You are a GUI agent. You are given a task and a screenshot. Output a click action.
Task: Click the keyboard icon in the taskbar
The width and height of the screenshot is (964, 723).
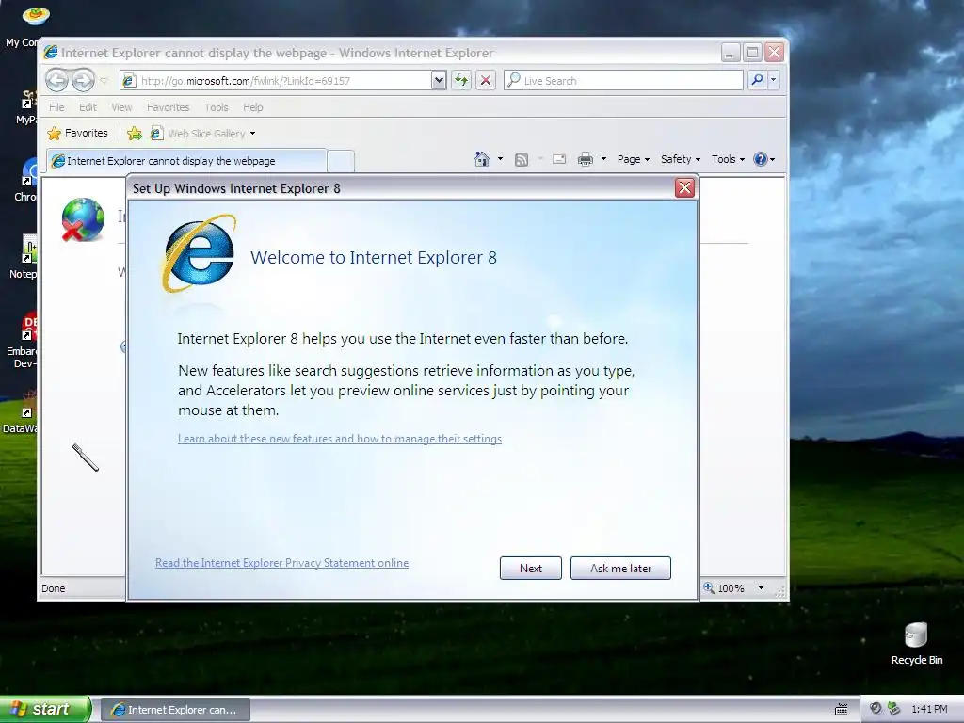click(842, 710)
